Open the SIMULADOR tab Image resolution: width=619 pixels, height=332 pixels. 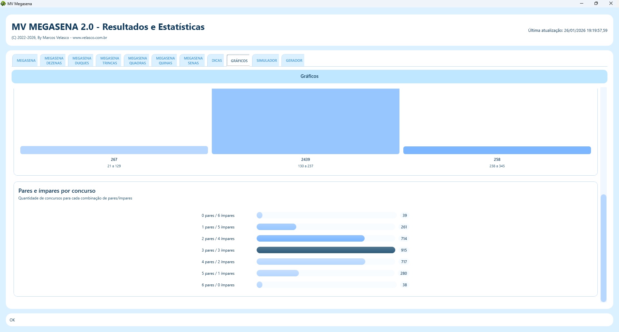click(x=267, y=60)
